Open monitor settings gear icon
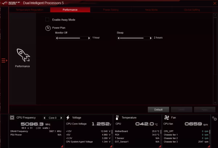Screen dimensions: 218x148 pos(214,118)
